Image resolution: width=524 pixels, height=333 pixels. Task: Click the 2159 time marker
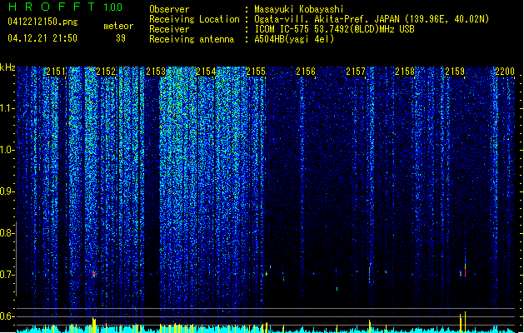coord(455,72)
